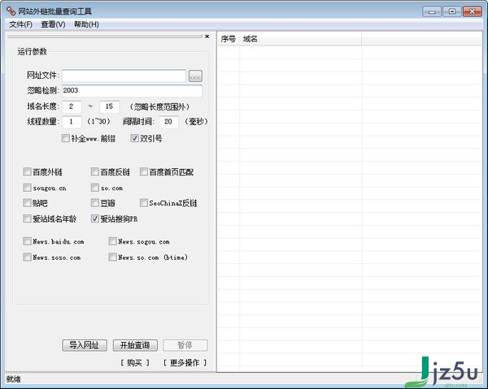Screen dimensions: 488x389
Task: Enable the 补全www.前缀 checkbox
Action: 66,138
